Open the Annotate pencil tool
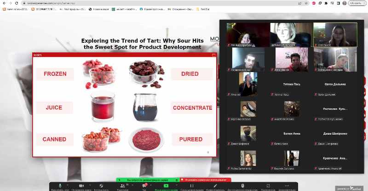The image size is (368, 191). tap(215, 186)
